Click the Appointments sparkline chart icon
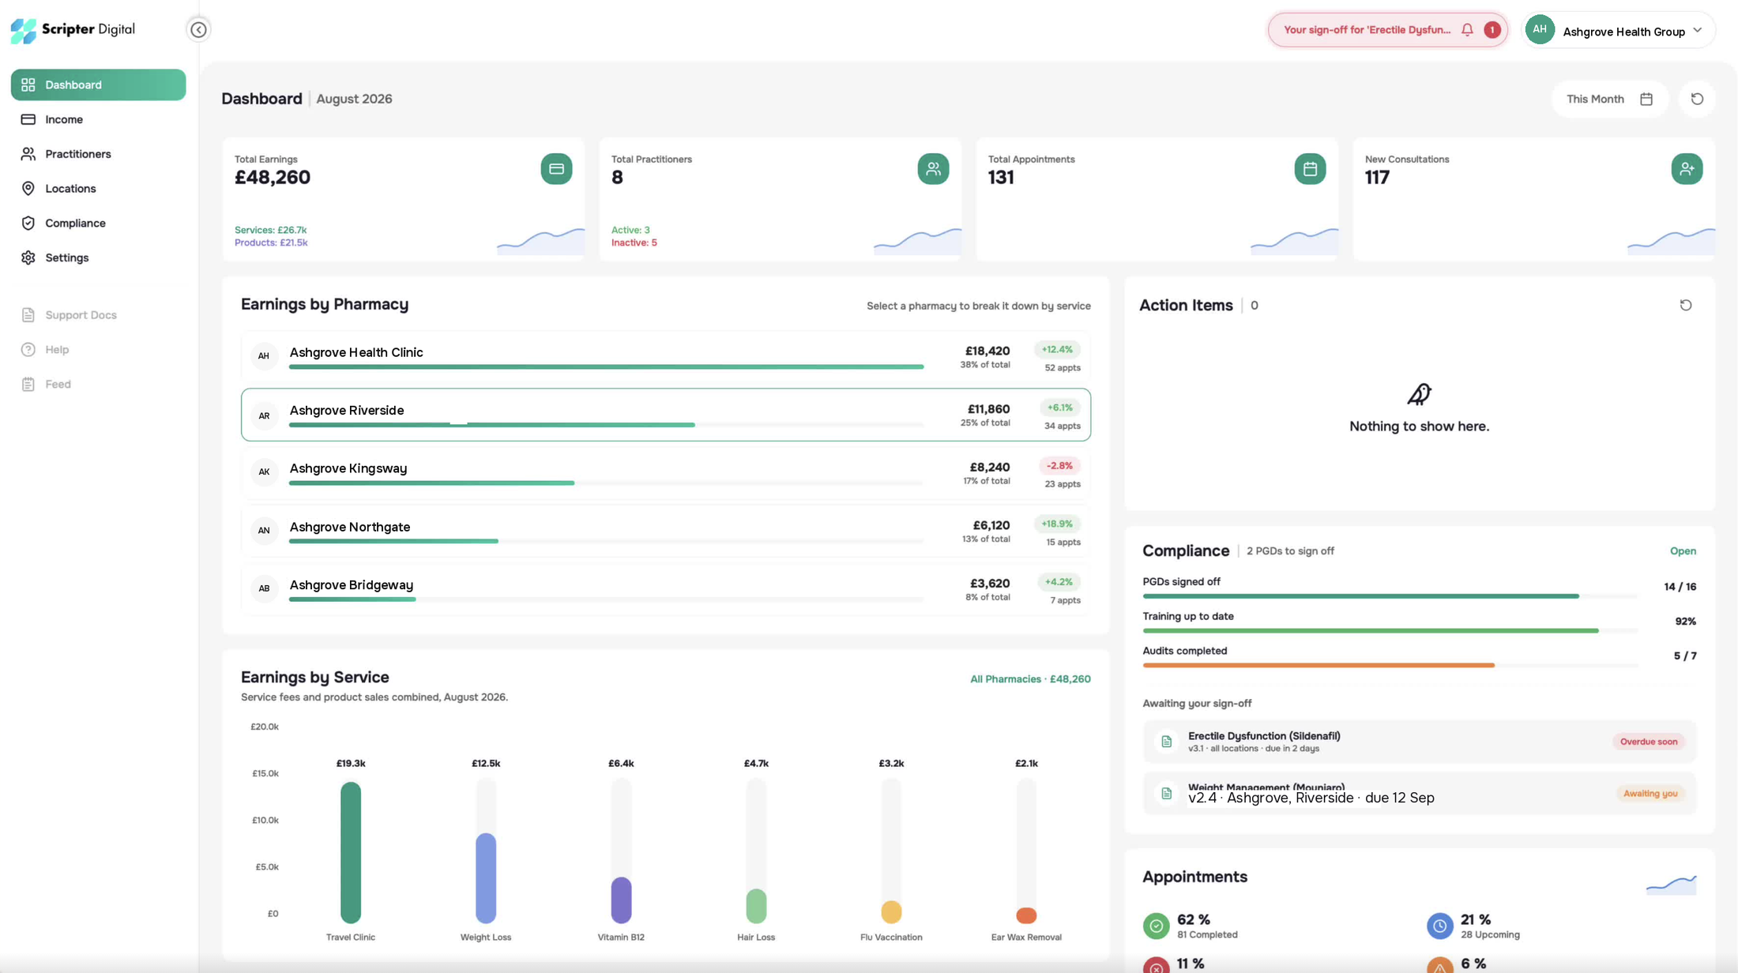This screenshot has height=973, width=1738. (1671, 885)
